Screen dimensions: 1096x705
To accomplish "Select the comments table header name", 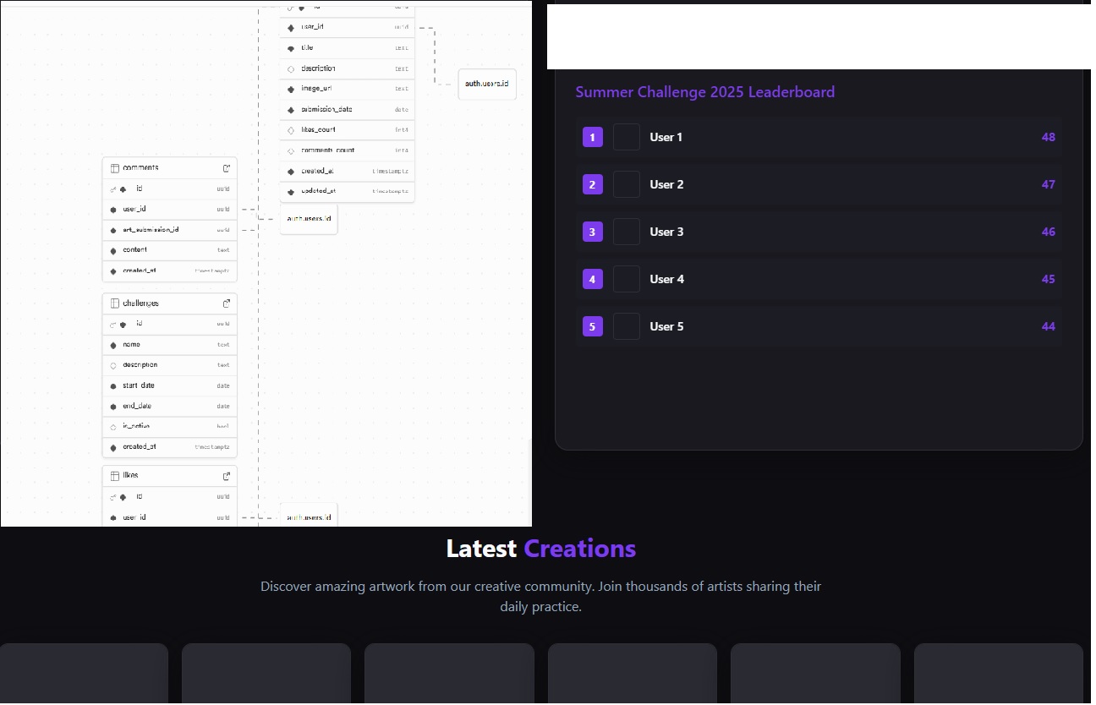I will click(x=140, y=168).
